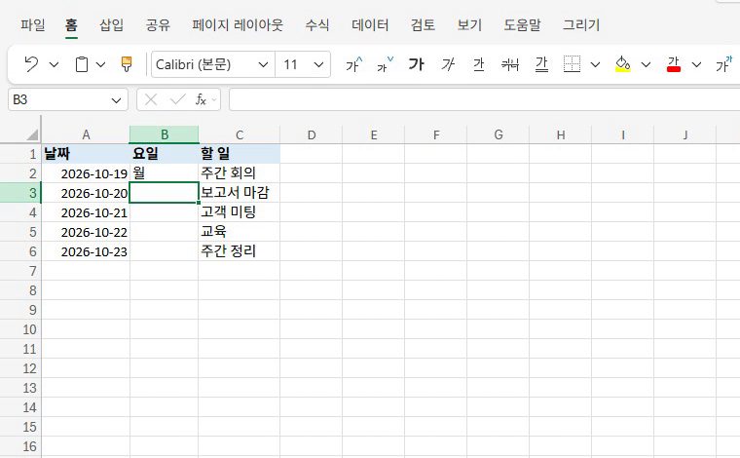
Task: Expand the Fill Color dropdown arrow
Action: coord(647,64)
